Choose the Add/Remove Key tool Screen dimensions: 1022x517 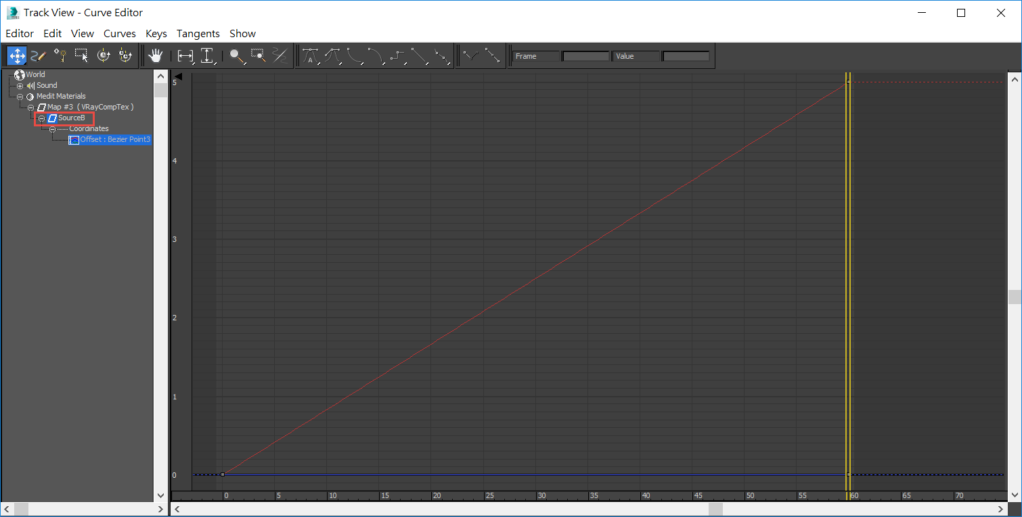click(60, 56)
